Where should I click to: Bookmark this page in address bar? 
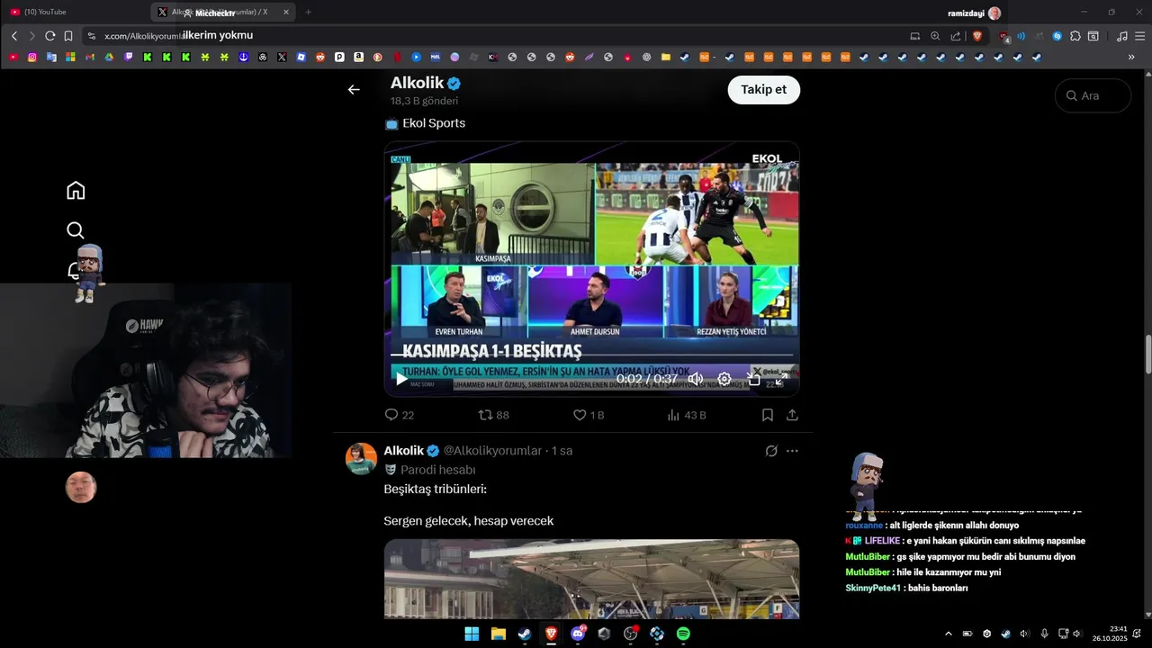tap(68, 36)
